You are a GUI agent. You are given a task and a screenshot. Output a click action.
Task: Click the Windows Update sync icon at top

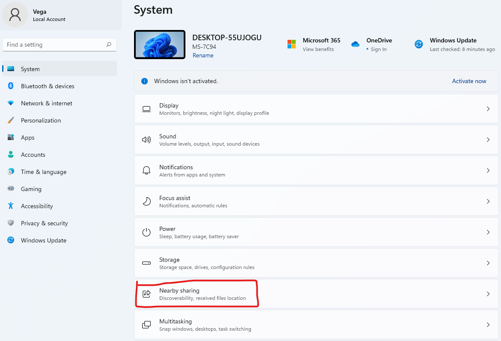point(418,44)
